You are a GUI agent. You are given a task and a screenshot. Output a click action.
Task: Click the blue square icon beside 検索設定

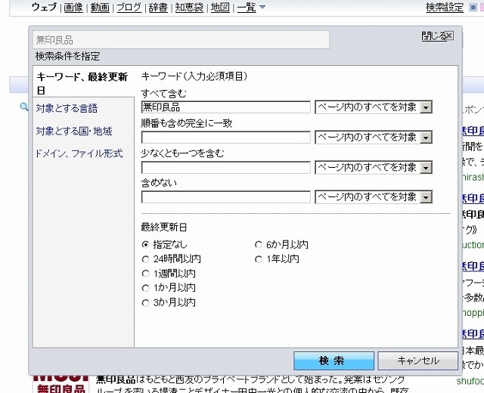(x=473, y=8)
